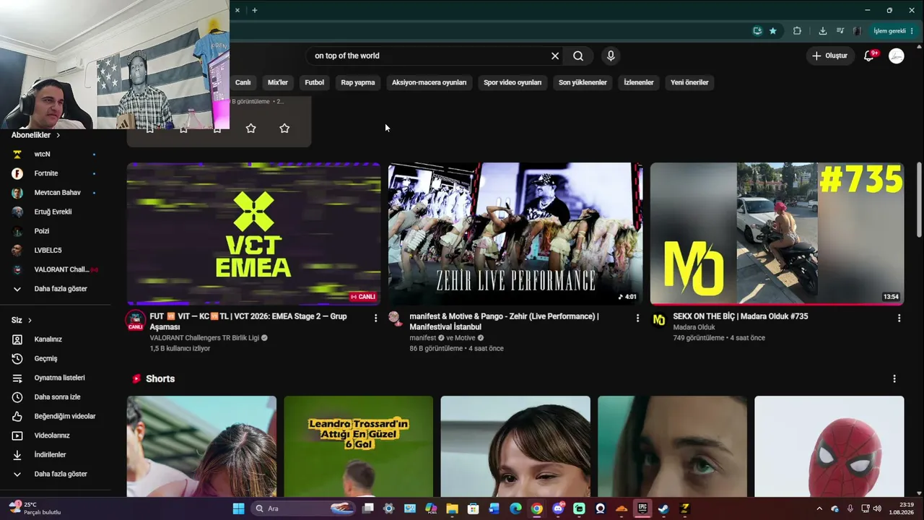The height and width of the screenshot is (520, 924).
Task: Select the Aksiyon-macera oyunları chip
Action: [x=430, y=82]
